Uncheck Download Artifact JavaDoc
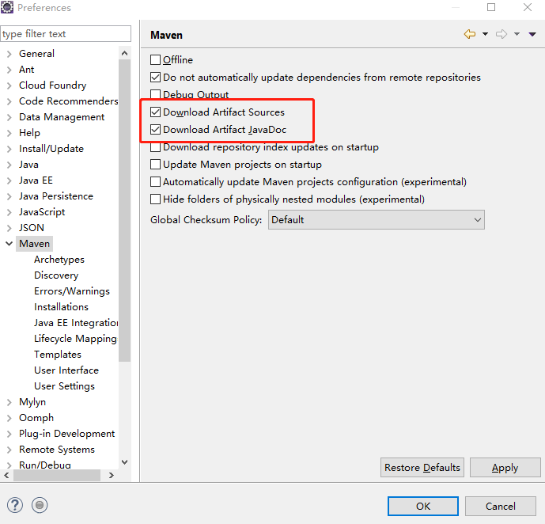The height and width of the screenshot is (524, 545). click(155, 129)
